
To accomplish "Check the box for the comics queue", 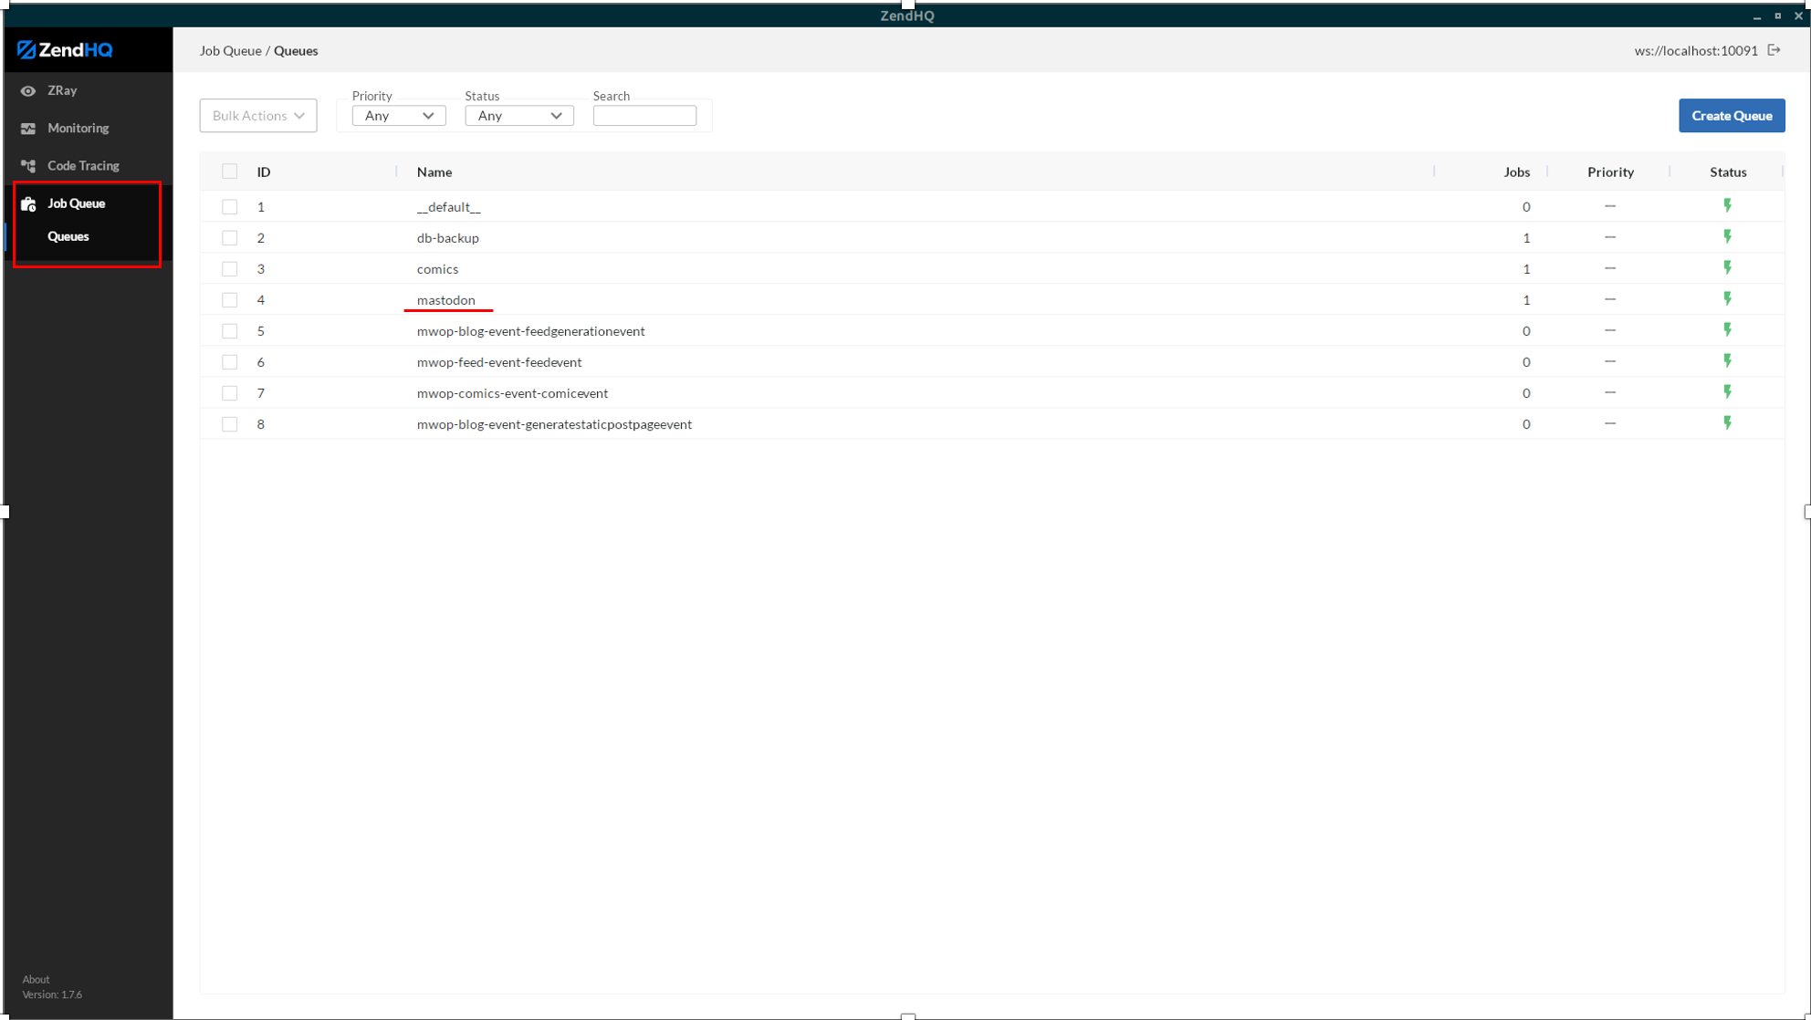I will [x=229, y=269].
